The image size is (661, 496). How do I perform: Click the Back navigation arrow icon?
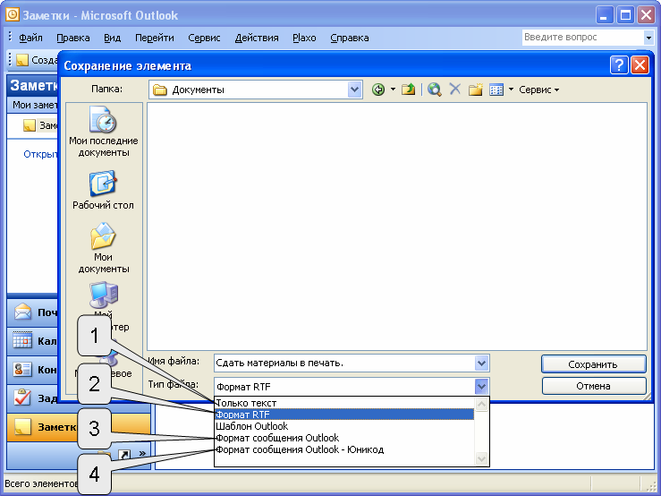[378, 90]
